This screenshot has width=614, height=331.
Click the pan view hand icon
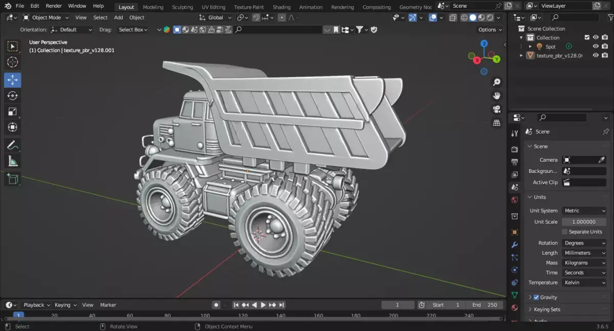point(496,96)
